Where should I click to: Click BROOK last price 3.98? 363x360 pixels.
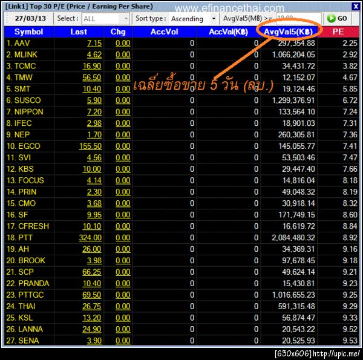point(94,261)
